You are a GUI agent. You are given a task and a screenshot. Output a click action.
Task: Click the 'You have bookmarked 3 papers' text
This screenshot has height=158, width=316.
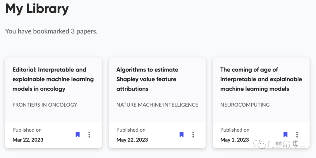[51, 31]
